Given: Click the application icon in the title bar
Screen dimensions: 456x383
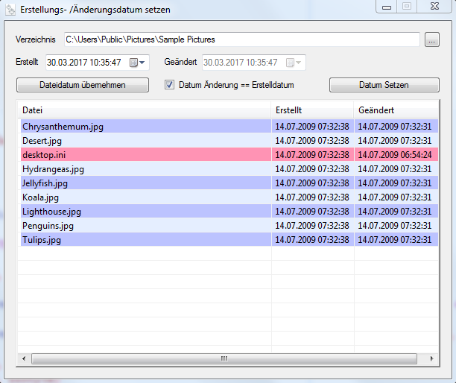Looking at the screenshot, I should click(10, 10).
